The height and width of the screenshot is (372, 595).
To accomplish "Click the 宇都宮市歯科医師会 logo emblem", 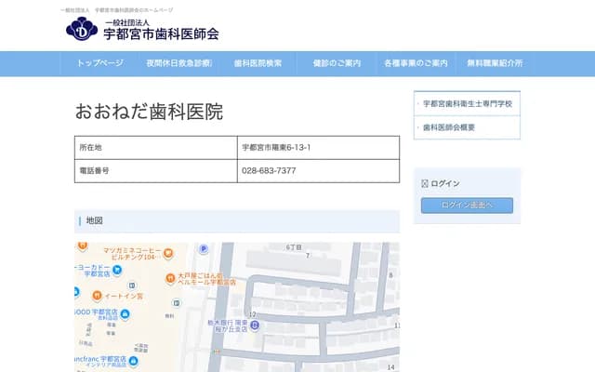I will pos(82,29).
